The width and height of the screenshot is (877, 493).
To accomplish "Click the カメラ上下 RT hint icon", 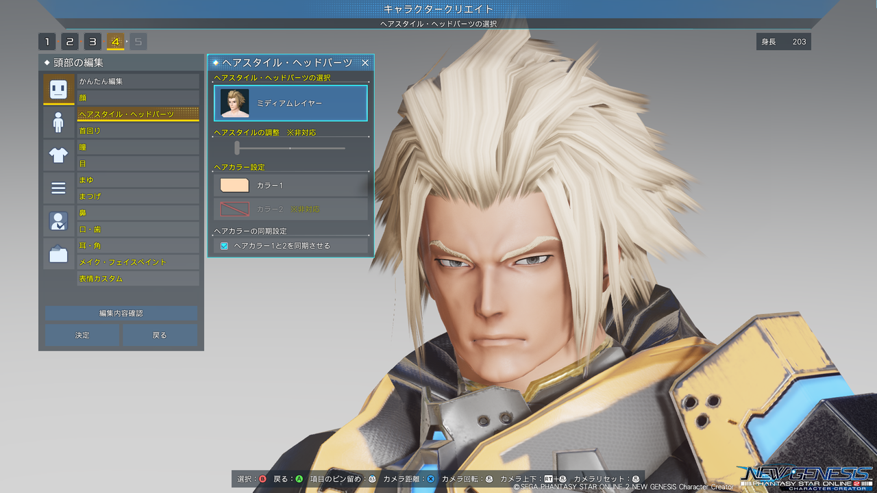I will [549, 479].
